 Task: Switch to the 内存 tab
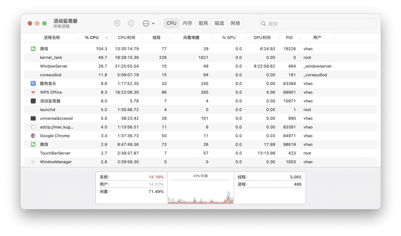tap(187, 23)
